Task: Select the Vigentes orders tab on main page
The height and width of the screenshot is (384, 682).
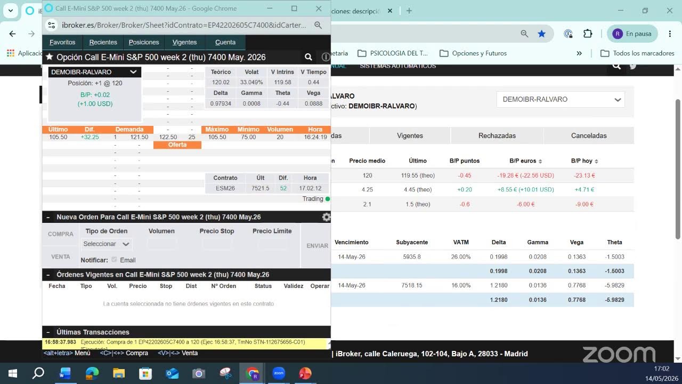Action: coord(410,135)
